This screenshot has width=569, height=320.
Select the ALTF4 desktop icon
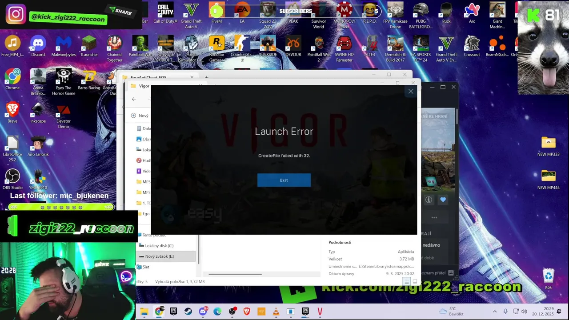(370, 46)
